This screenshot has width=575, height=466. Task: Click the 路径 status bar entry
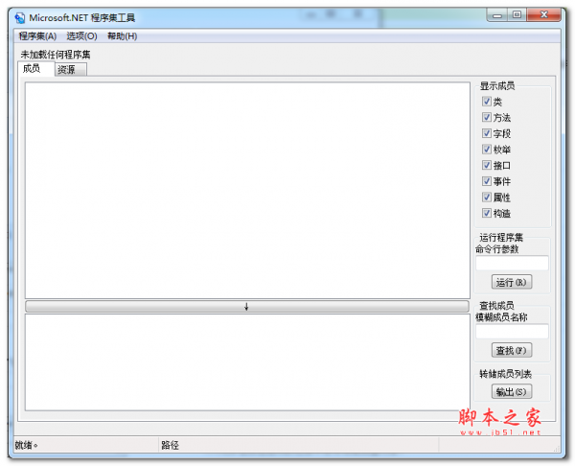[171, 446]
